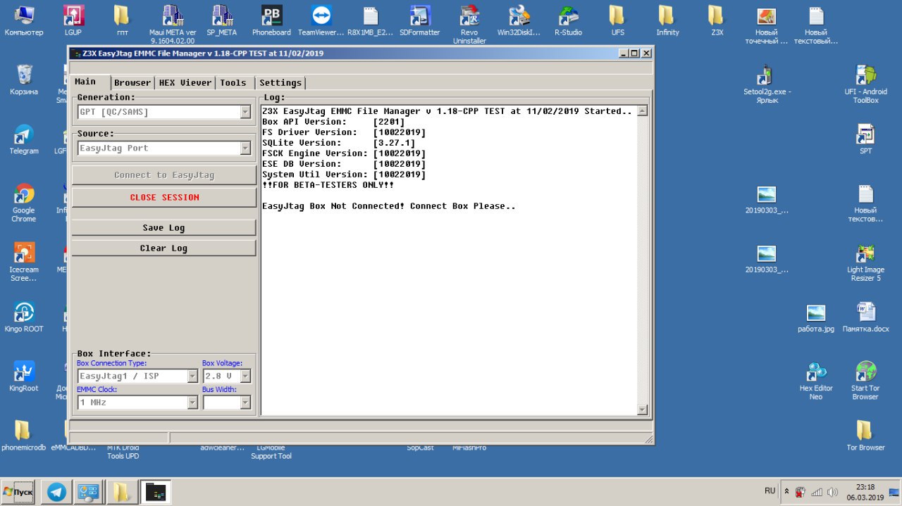
Task: Click the log scrollbar up arrow
Action: pos(642,111)
